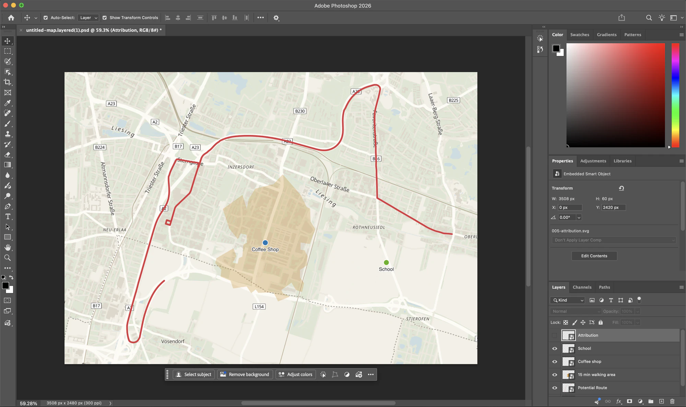The width and height of the screenshot is (686, 407).
Task: Click the Share export icon
Action: point(621,18)
